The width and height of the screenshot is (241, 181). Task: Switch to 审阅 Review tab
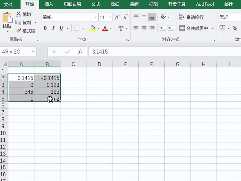click(x=134, y=4)
